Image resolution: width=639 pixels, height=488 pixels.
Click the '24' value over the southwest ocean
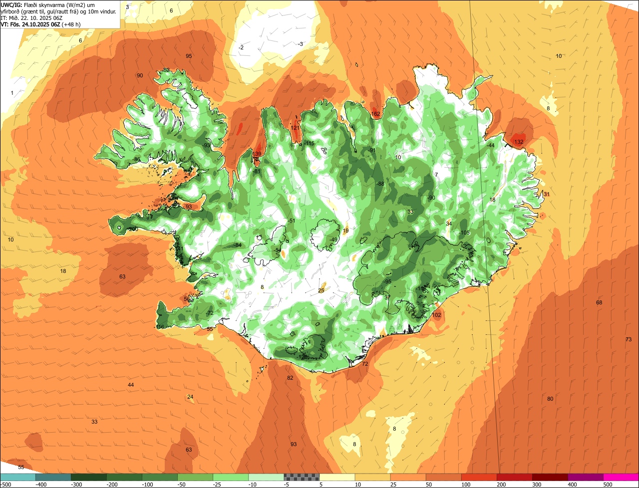pos(190,397)
